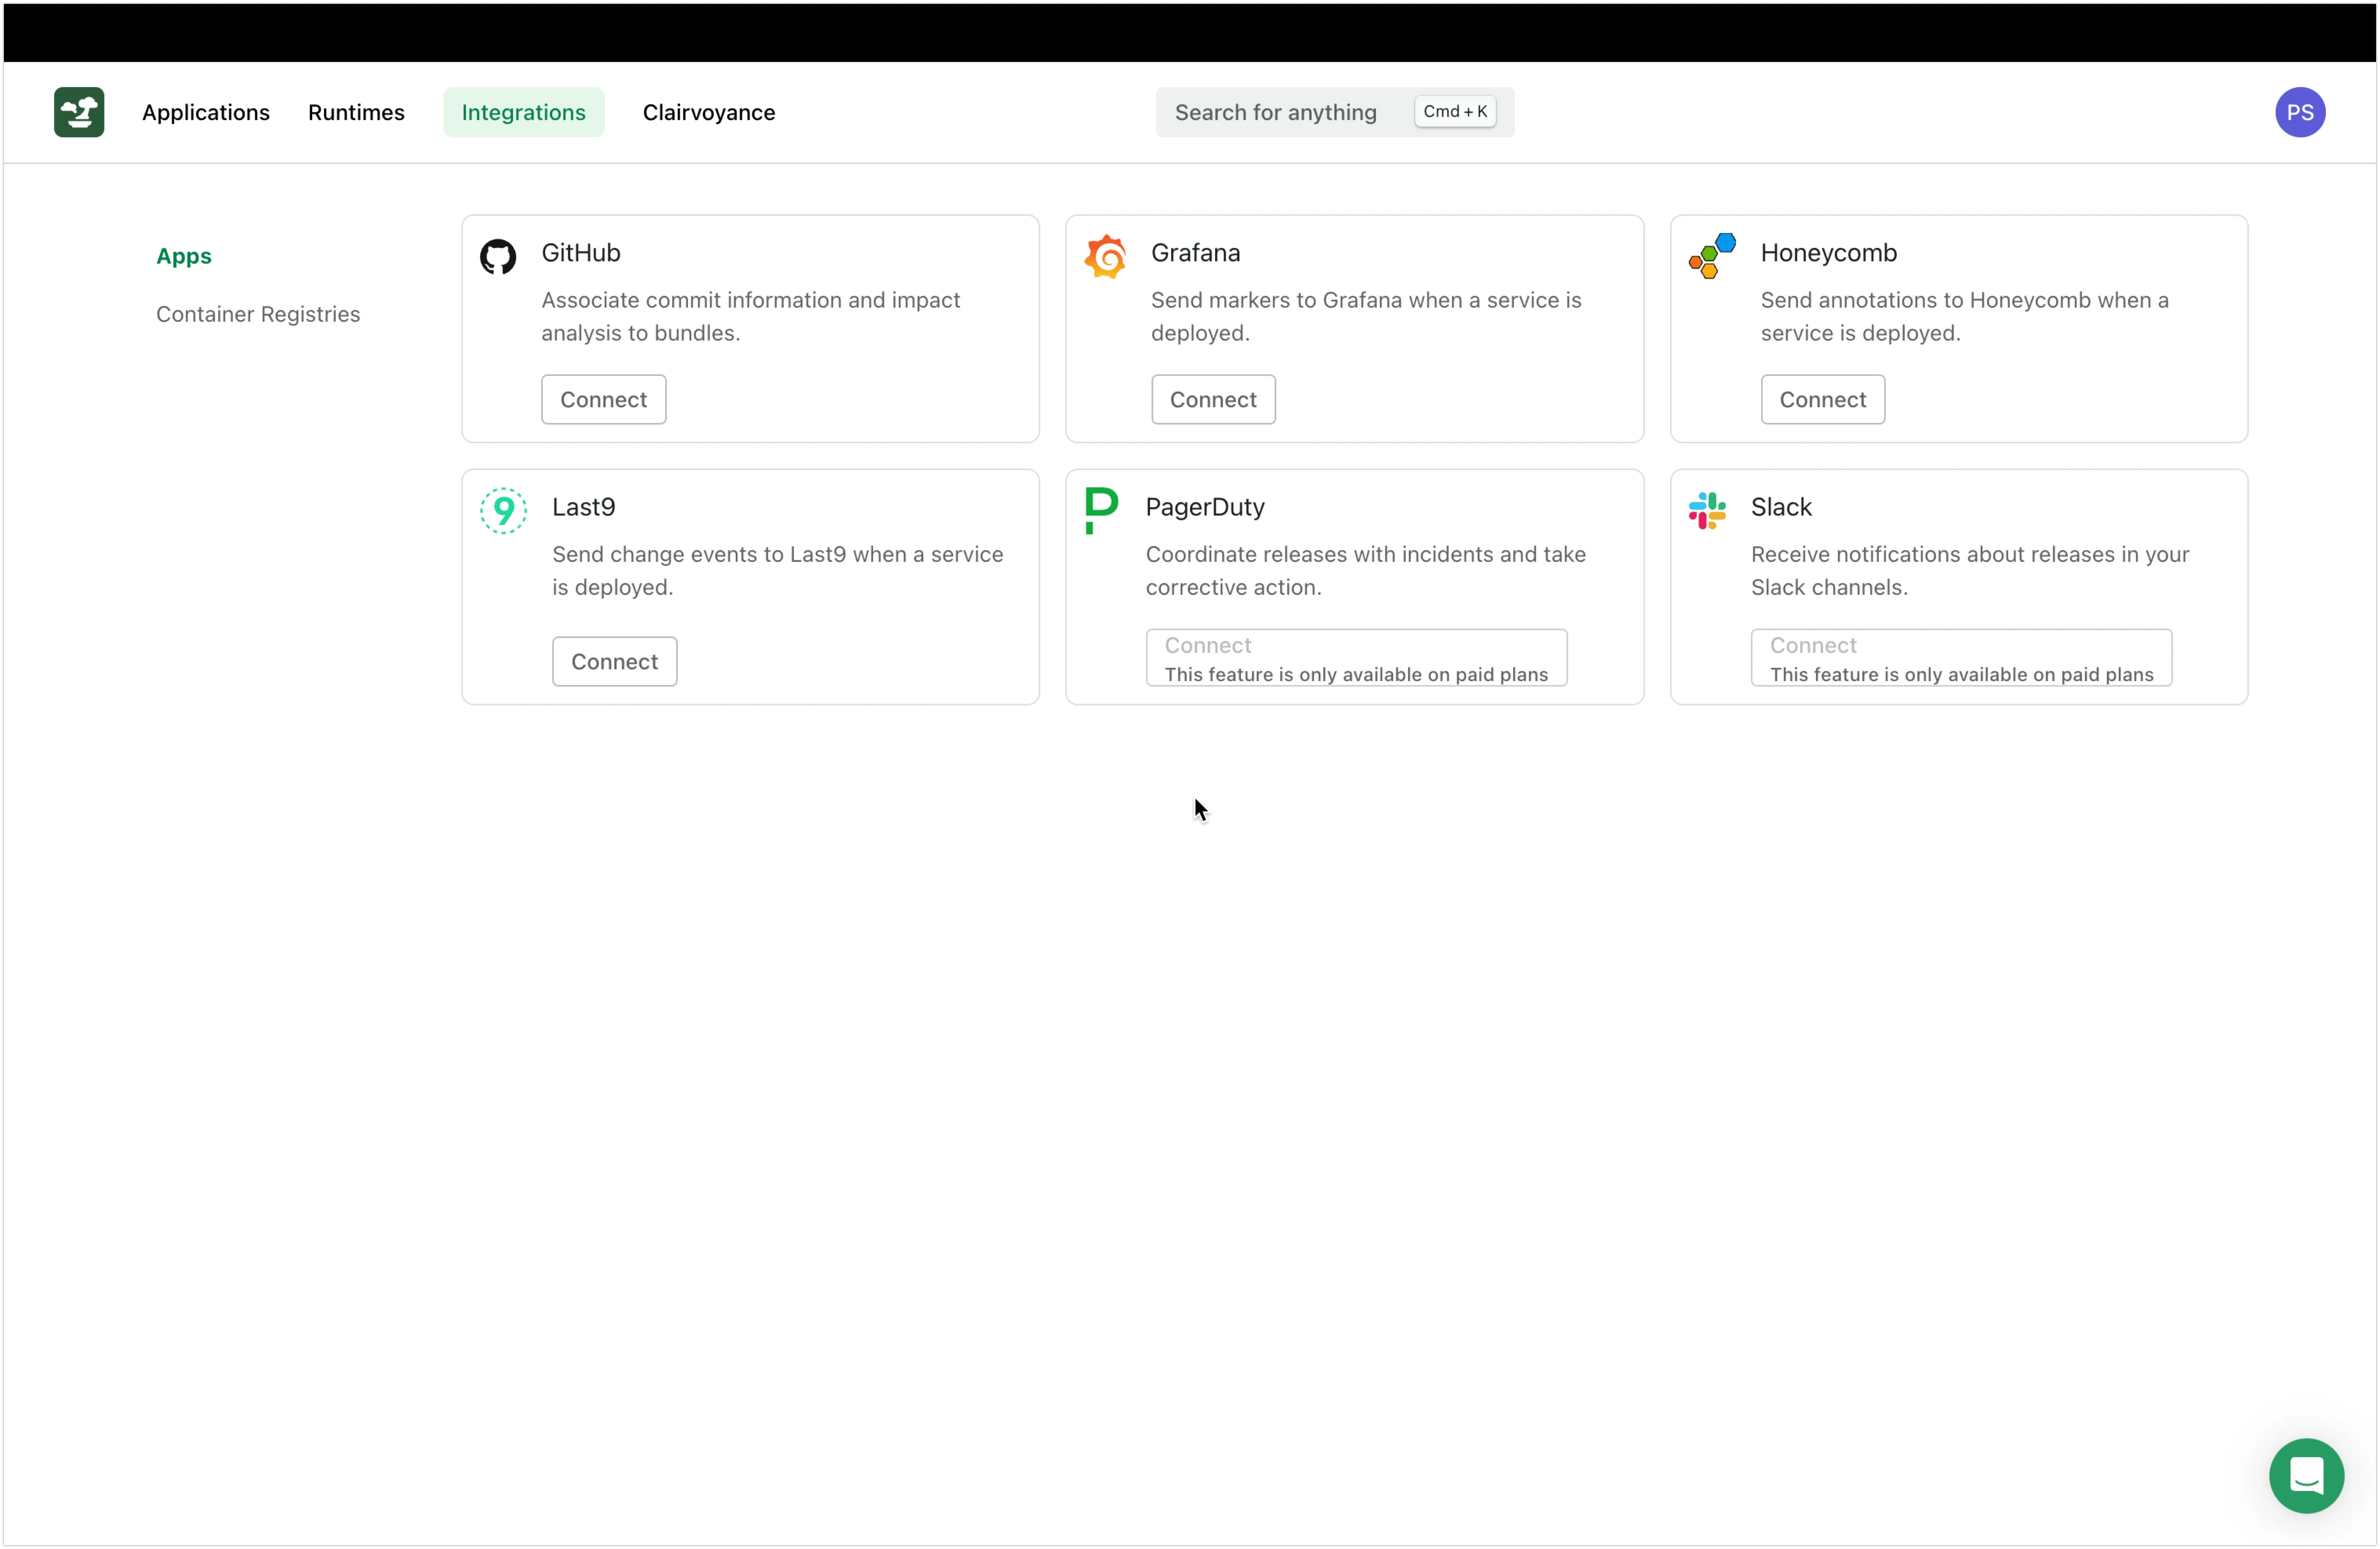
Task: Click the PagerDuty green P icon
Action: 1101,510
